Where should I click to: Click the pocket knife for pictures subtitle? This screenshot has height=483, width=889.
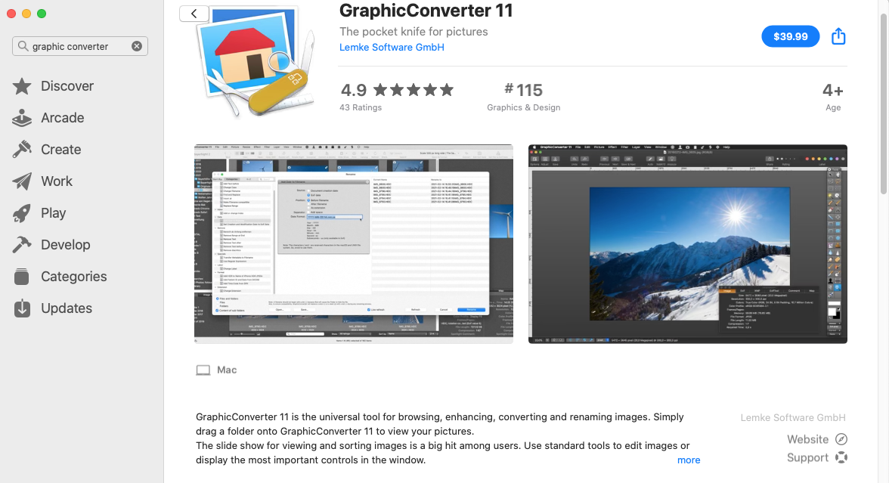pyautogui.click(x=414, y=32)
